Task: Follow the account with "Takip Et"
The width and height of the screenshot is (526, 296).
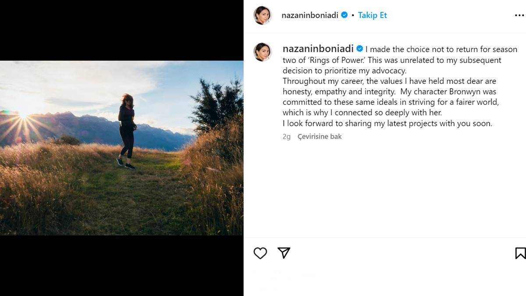Action: point(372,15)
